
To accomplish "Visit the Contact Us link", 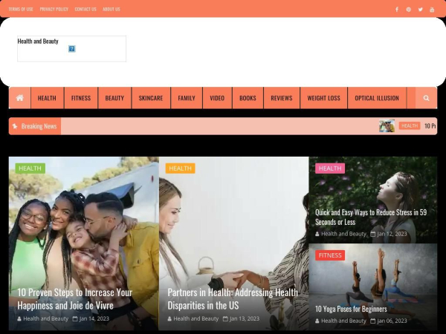I will point(85,9).
